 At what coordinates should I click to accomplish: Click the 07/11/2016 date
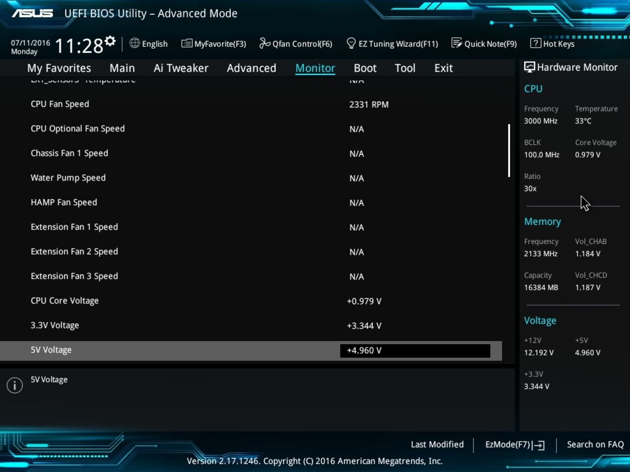point(31,43)
